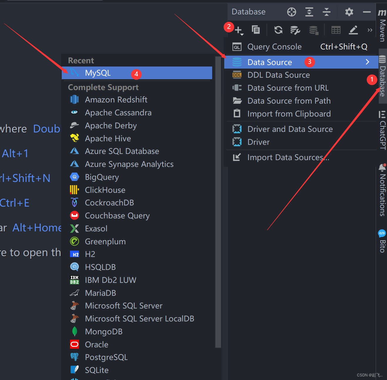Choose H2 data source
Image resolution: width=387 pixels, height=380 pixels.
(137, 254)
